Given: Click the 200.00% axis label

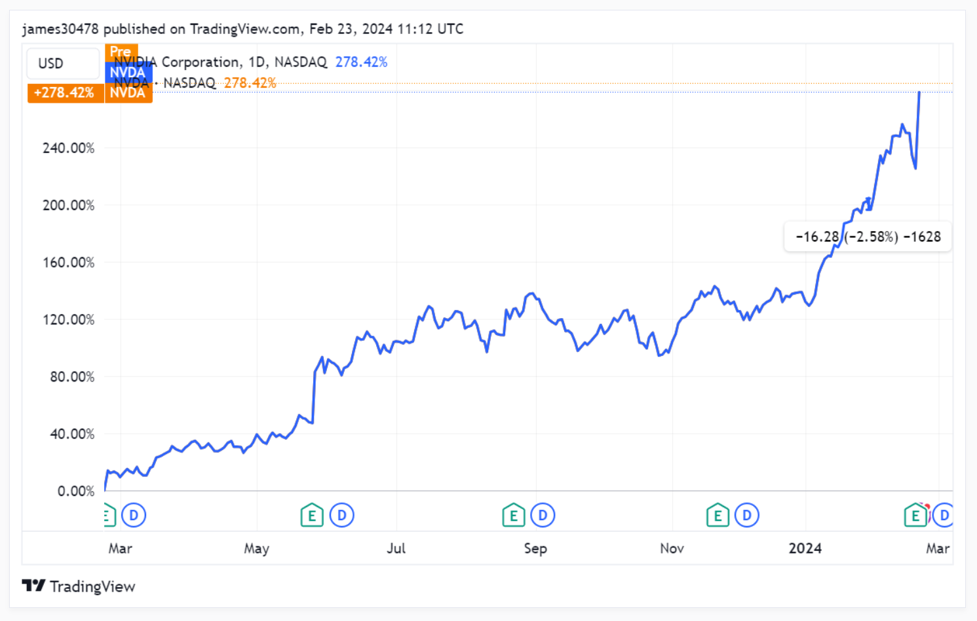Looking at the screenshot, I should (69, 205).
